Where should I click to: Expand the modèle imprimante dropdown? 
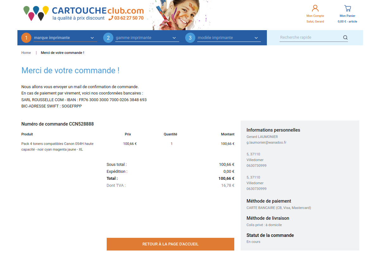(x=229, y=38)
